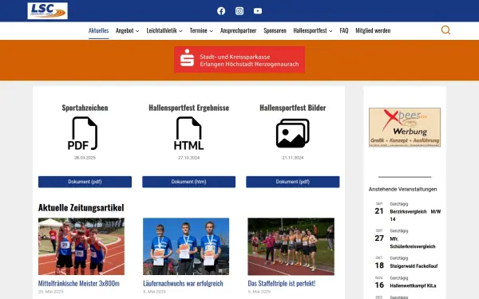Visit the Facebook page icon
This screenshot has height=299, width=479.
pyautogui.click(x=221, y=11)
